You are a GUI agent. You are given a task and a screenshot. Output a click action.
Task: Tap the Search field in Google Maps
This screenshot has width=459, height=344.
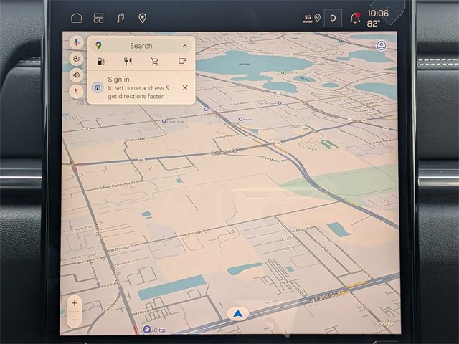(141, 45)
